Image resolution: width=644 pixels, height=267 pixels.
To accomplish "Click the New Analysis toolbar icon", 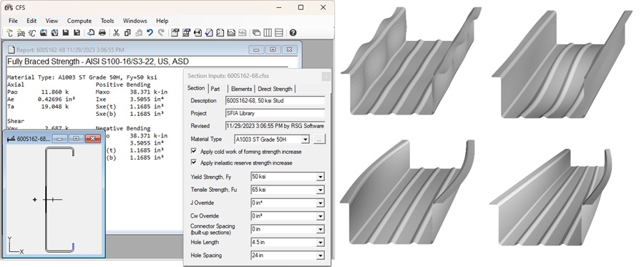I will point(21,33).
